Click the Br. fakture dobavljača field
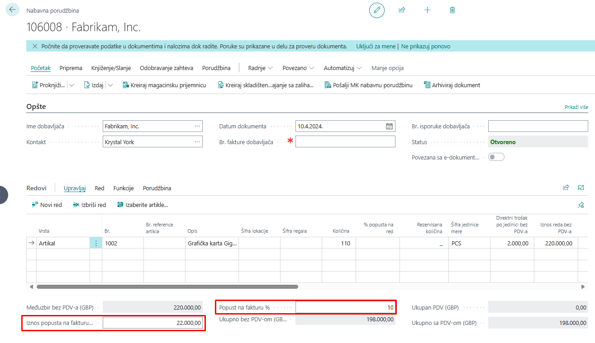 (345, 142)
